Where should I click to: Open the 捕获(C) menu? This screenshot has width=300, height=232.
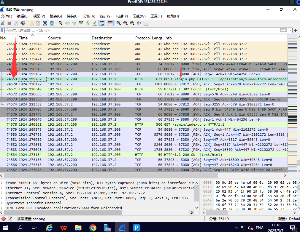72,16
